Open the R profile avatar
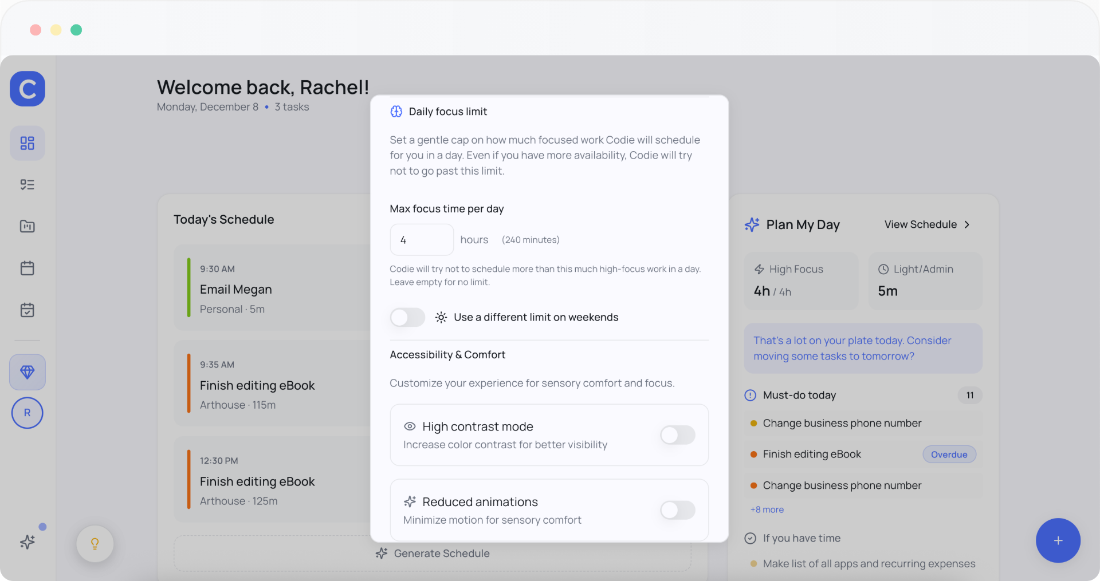 tap(27, 413)
